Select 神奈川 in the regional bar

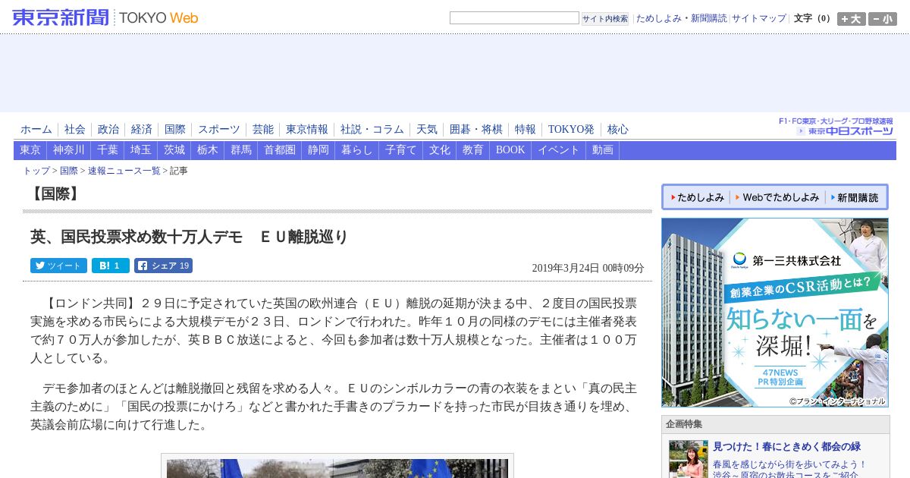click(69, 150)
